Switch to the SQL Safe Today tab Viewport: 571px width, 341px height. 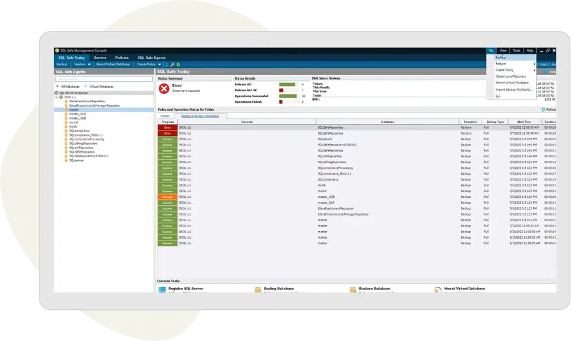(x=72, y=58)
